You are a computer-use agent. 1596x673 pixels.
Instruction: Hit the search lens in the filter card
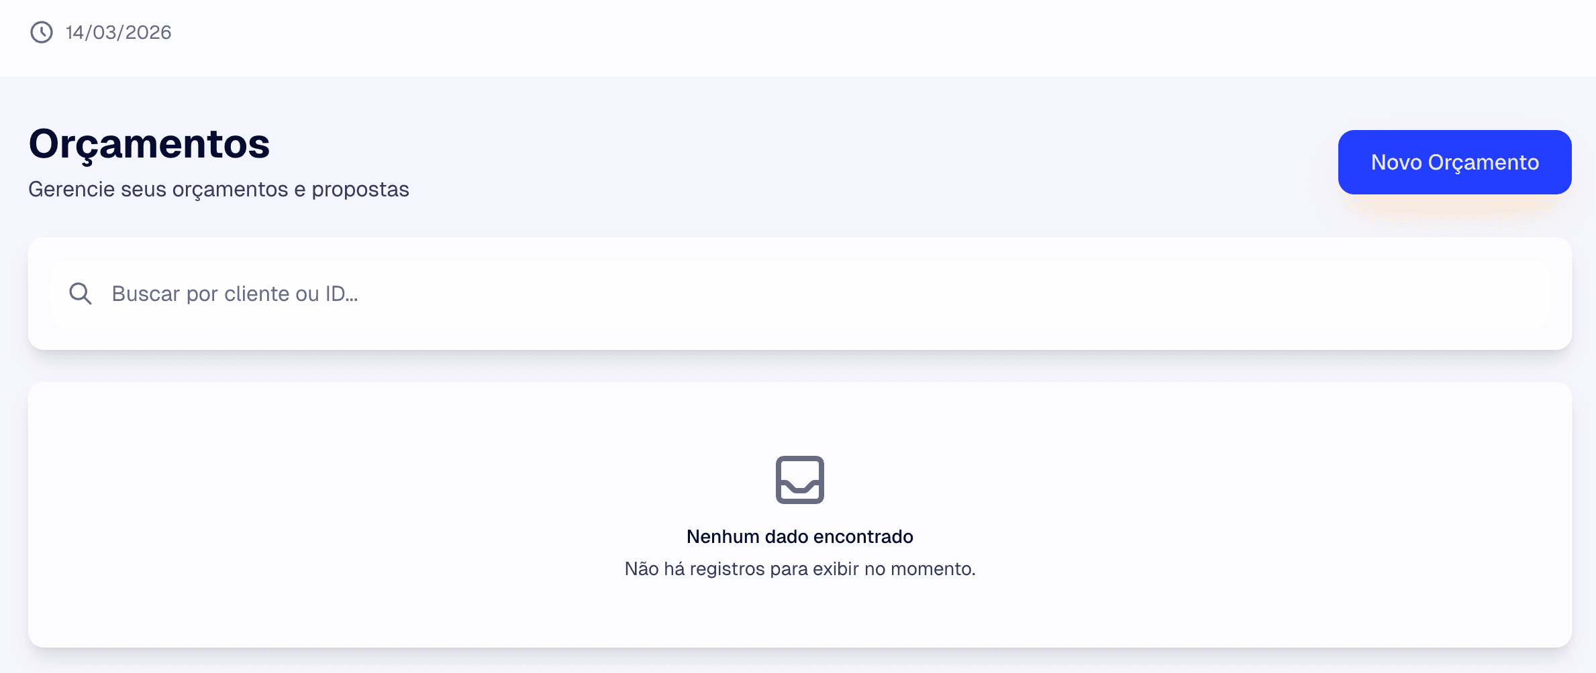coord(81,294)
